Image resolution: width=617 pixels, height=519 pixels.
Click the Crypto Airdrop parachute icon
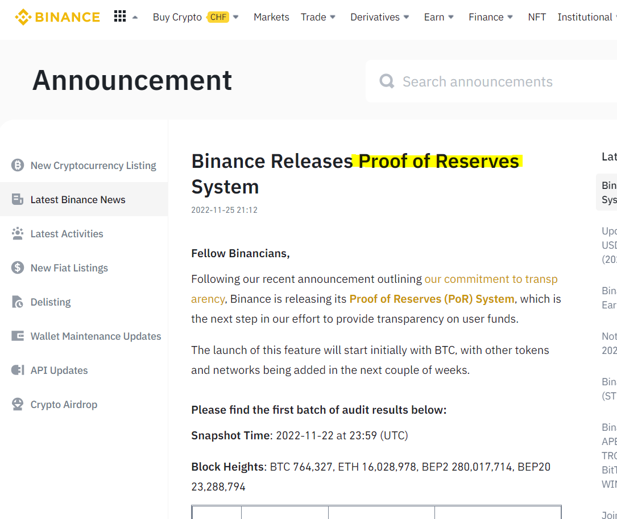coord(17,404)
